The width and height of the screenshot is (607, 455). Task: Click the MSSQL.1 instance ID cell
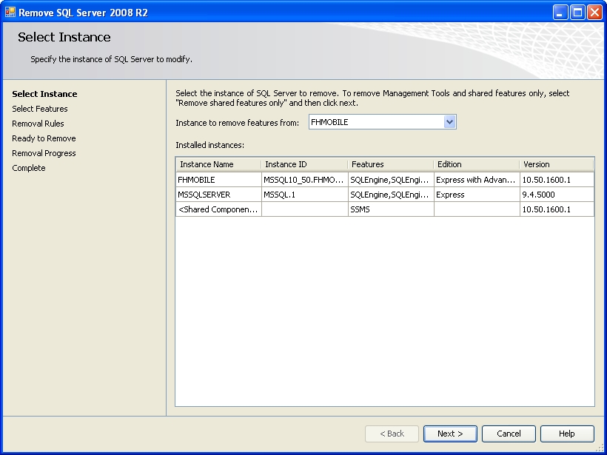305,195
